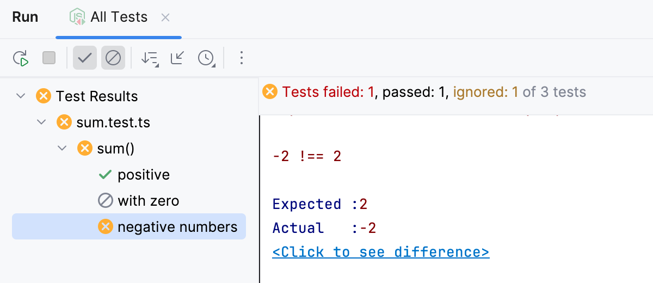The height and width of the screenshot is (283, 653).
Task: Click the failed status icon in summary bar
Action: [269, 91]
